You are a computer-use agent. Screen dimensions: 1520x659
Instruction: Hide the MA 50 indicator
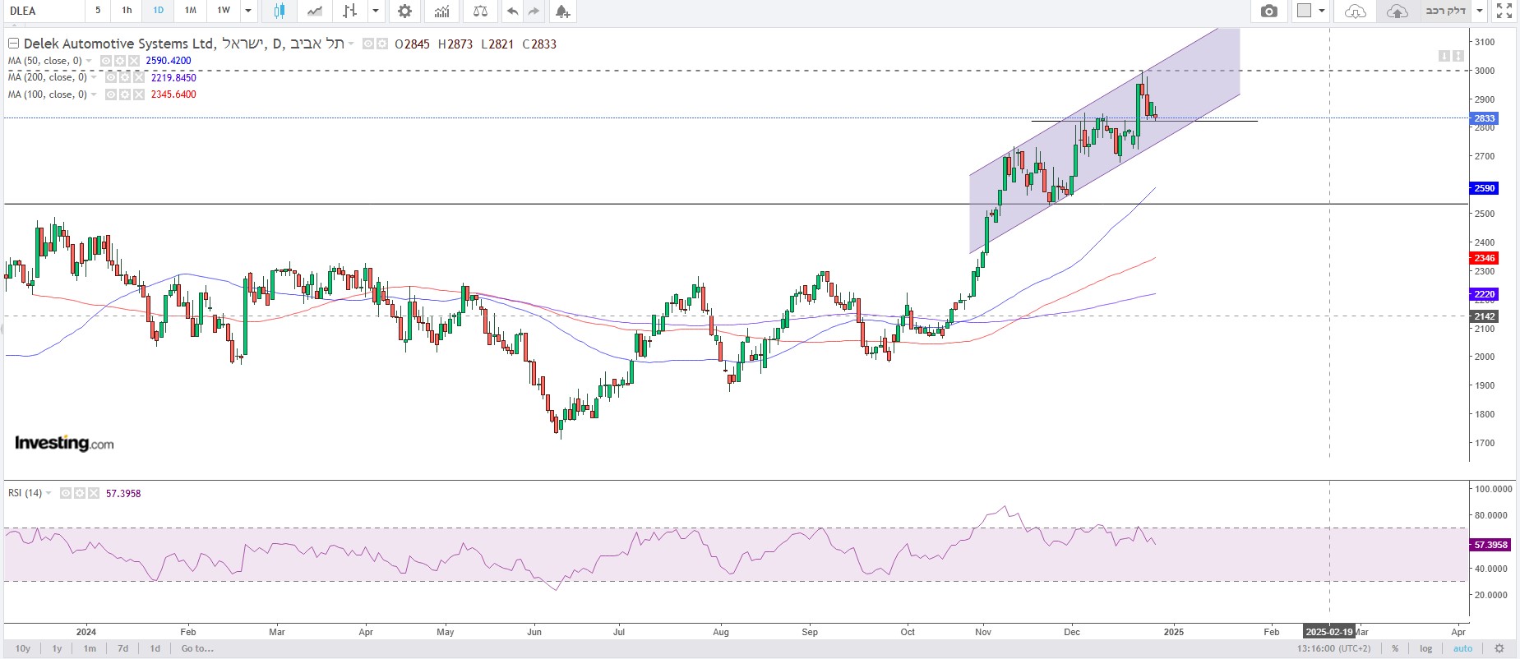click(106, 61)
